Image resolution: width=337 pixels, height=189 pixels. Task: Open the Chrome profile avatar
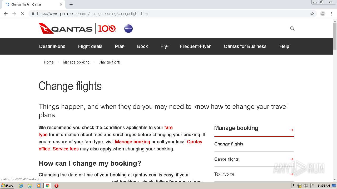(x=323, y=14)
